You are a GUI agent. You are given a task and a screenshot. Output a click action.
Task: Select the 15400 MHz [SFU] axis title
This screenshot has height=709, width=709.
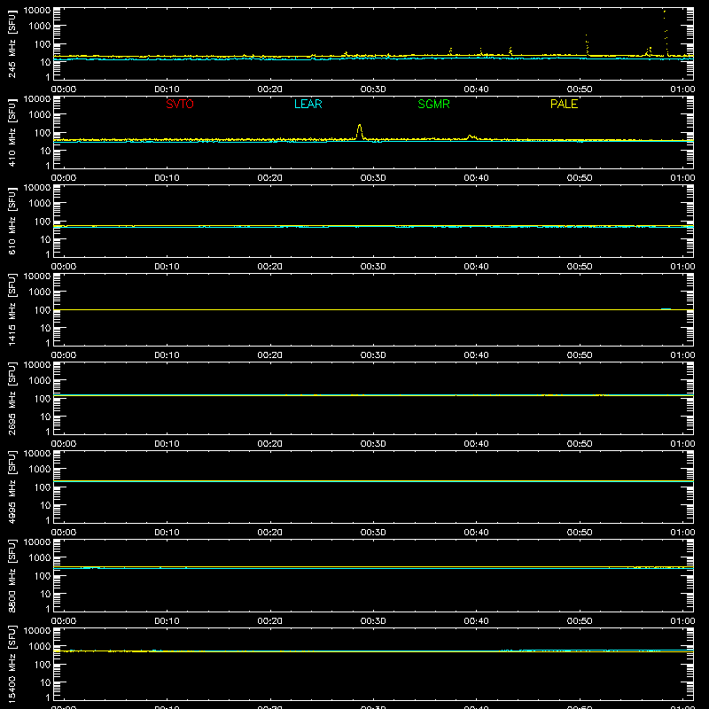point(12,664)
